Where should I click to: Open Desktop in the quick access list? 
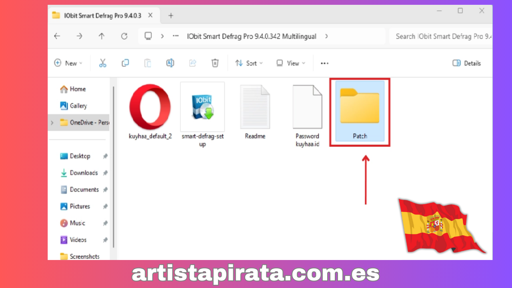point(75,156)
